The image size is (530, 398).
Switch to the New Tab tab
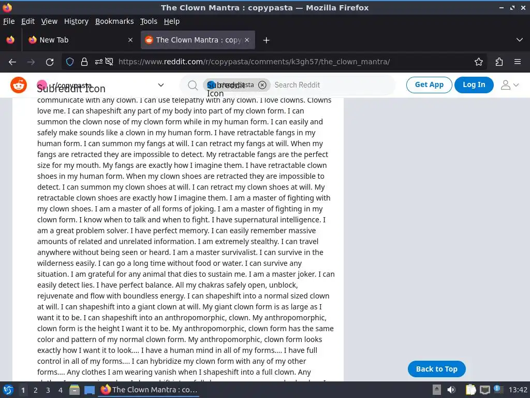pyautogui.click(x=79, y=40)
